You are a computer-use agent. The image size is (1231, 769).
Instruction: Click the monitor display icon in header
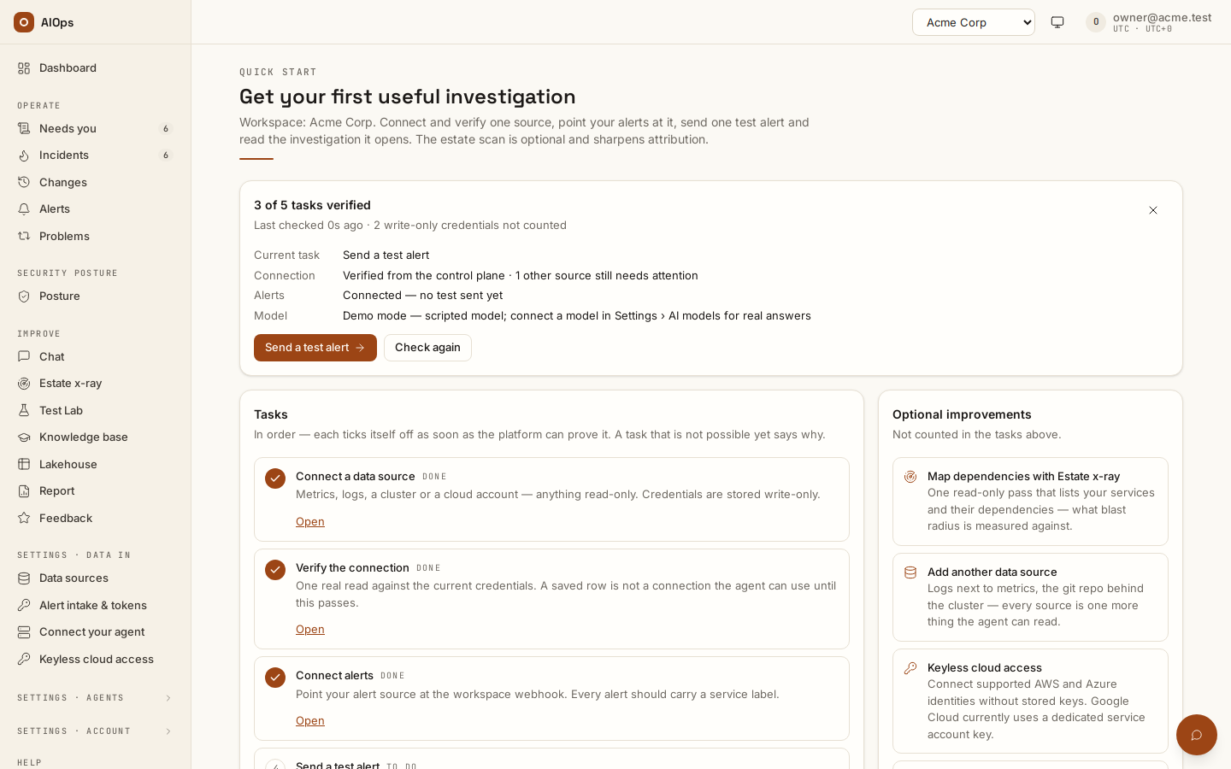(1057, 22)
